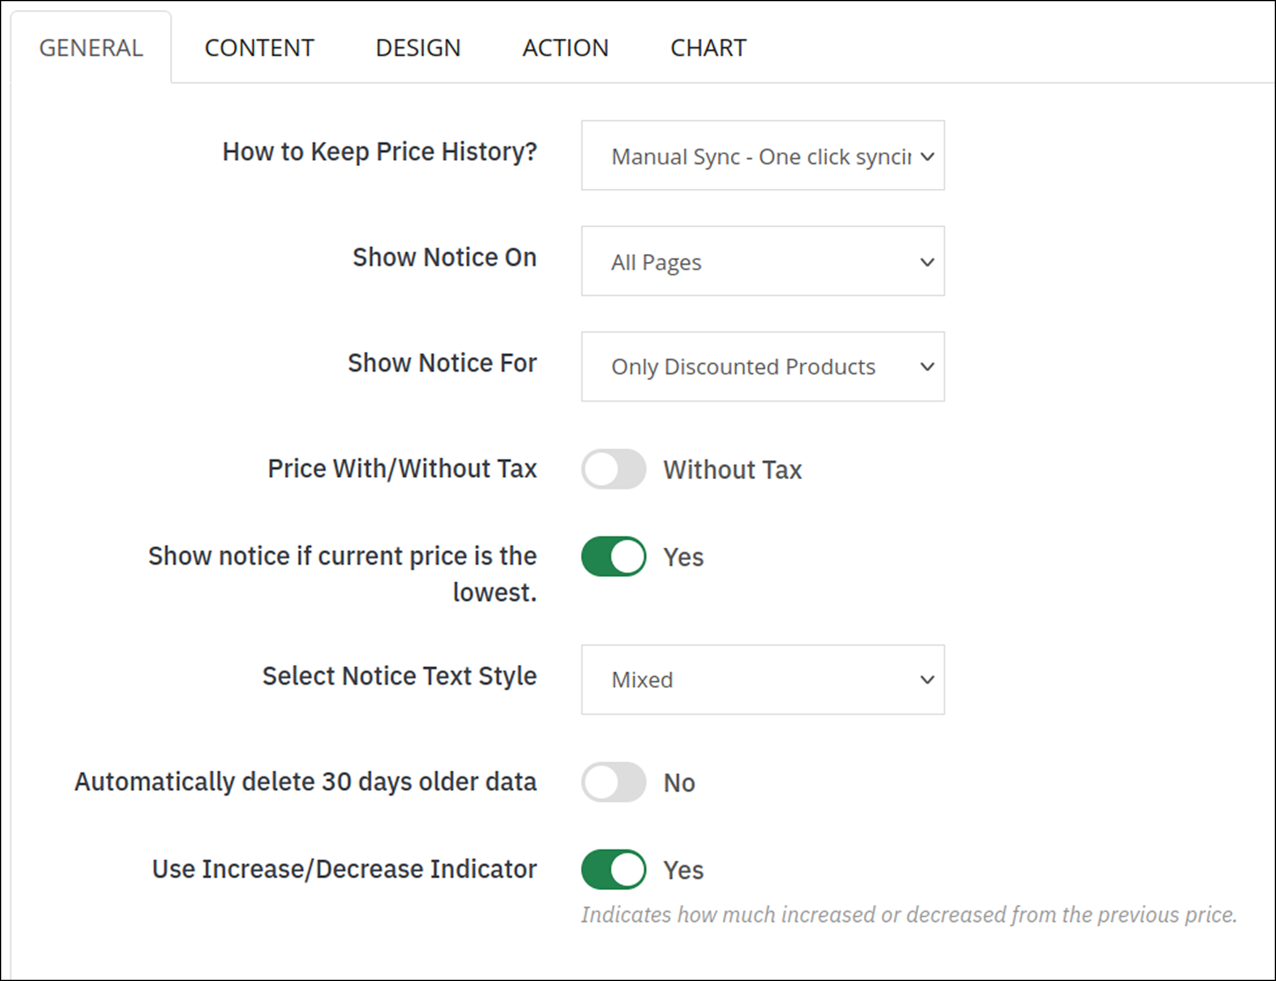Click the chevron arrow beside Mixed
The height and width of the screenshot is (981, 1276).
(x=927, y=680)
